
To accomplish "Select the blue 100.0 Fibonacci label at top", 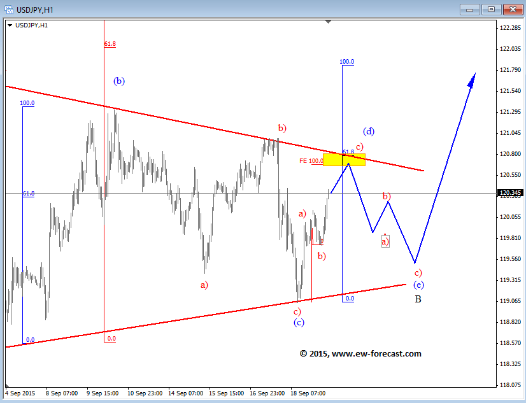I will [x=346, y=62].
